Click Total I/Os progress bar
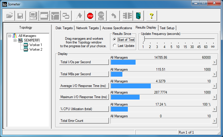The height and width of the screenshot is (137, 223). (x=161, y=62)
